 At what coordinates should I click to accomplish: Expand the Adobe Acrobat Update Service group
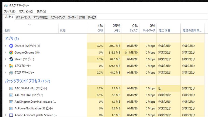5,115
